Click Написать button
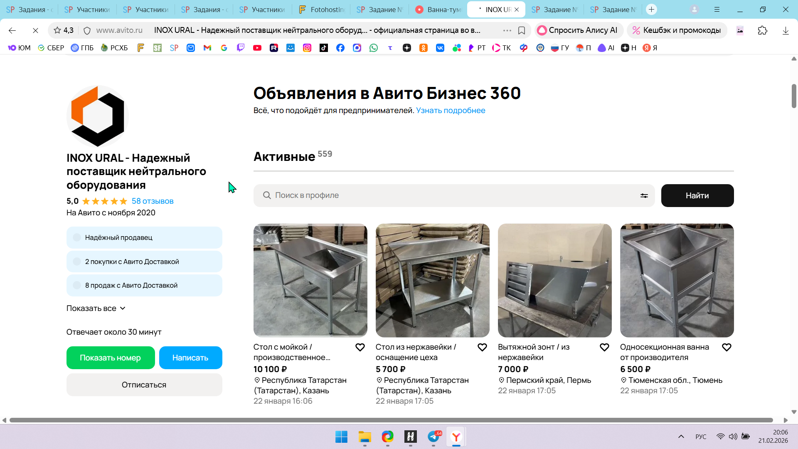The height and width of the screenshot is (449, 798). click(190, 358)
